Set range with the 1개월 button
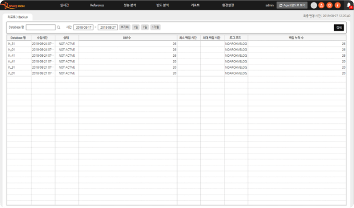 point(155,27)
